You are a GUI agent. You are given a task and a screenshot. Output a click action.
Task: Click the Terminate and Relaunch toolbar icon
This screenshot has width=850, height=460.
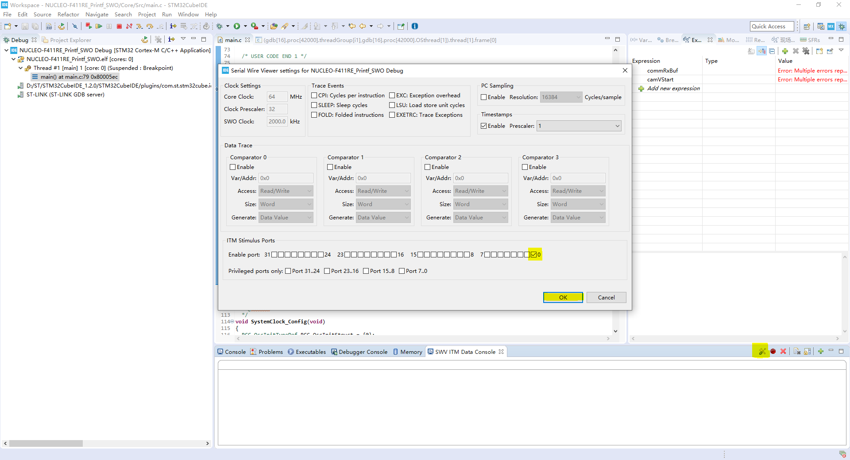coord(89,27)
